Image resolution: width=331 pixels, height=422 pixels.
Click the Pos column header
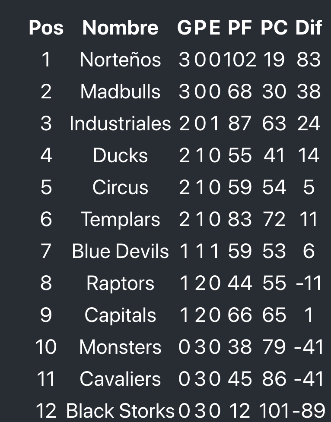[x=46, y=28]
